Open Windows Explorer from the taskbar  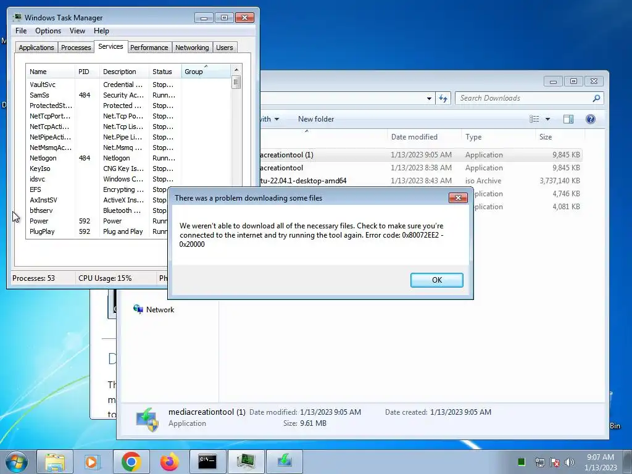pos(55,462)
